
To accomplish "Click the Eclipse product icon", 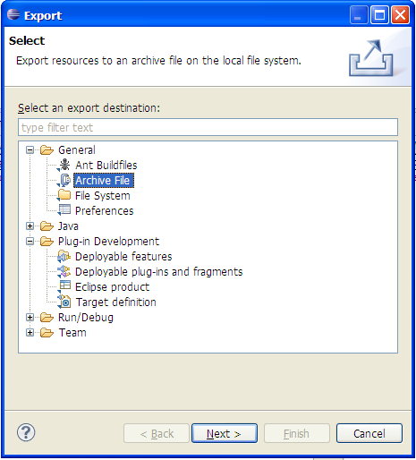I will (64, 286).
